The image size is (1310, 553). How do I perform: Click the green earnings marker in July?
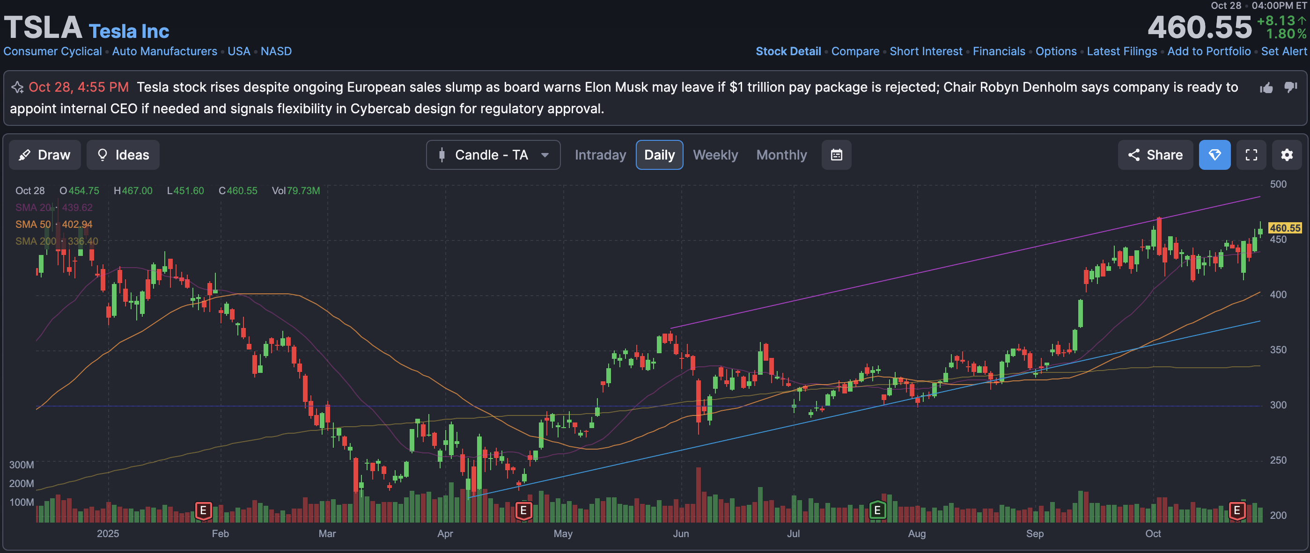click(x=877, y=510)
